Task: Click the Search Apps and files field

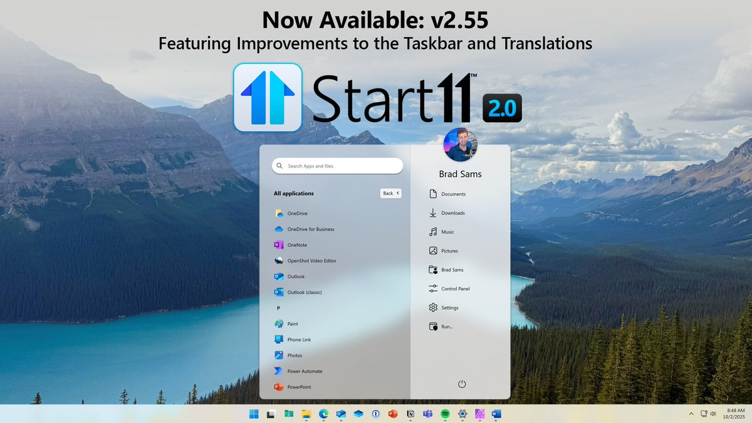Action: pyautogui.click(x=337, y=165)
